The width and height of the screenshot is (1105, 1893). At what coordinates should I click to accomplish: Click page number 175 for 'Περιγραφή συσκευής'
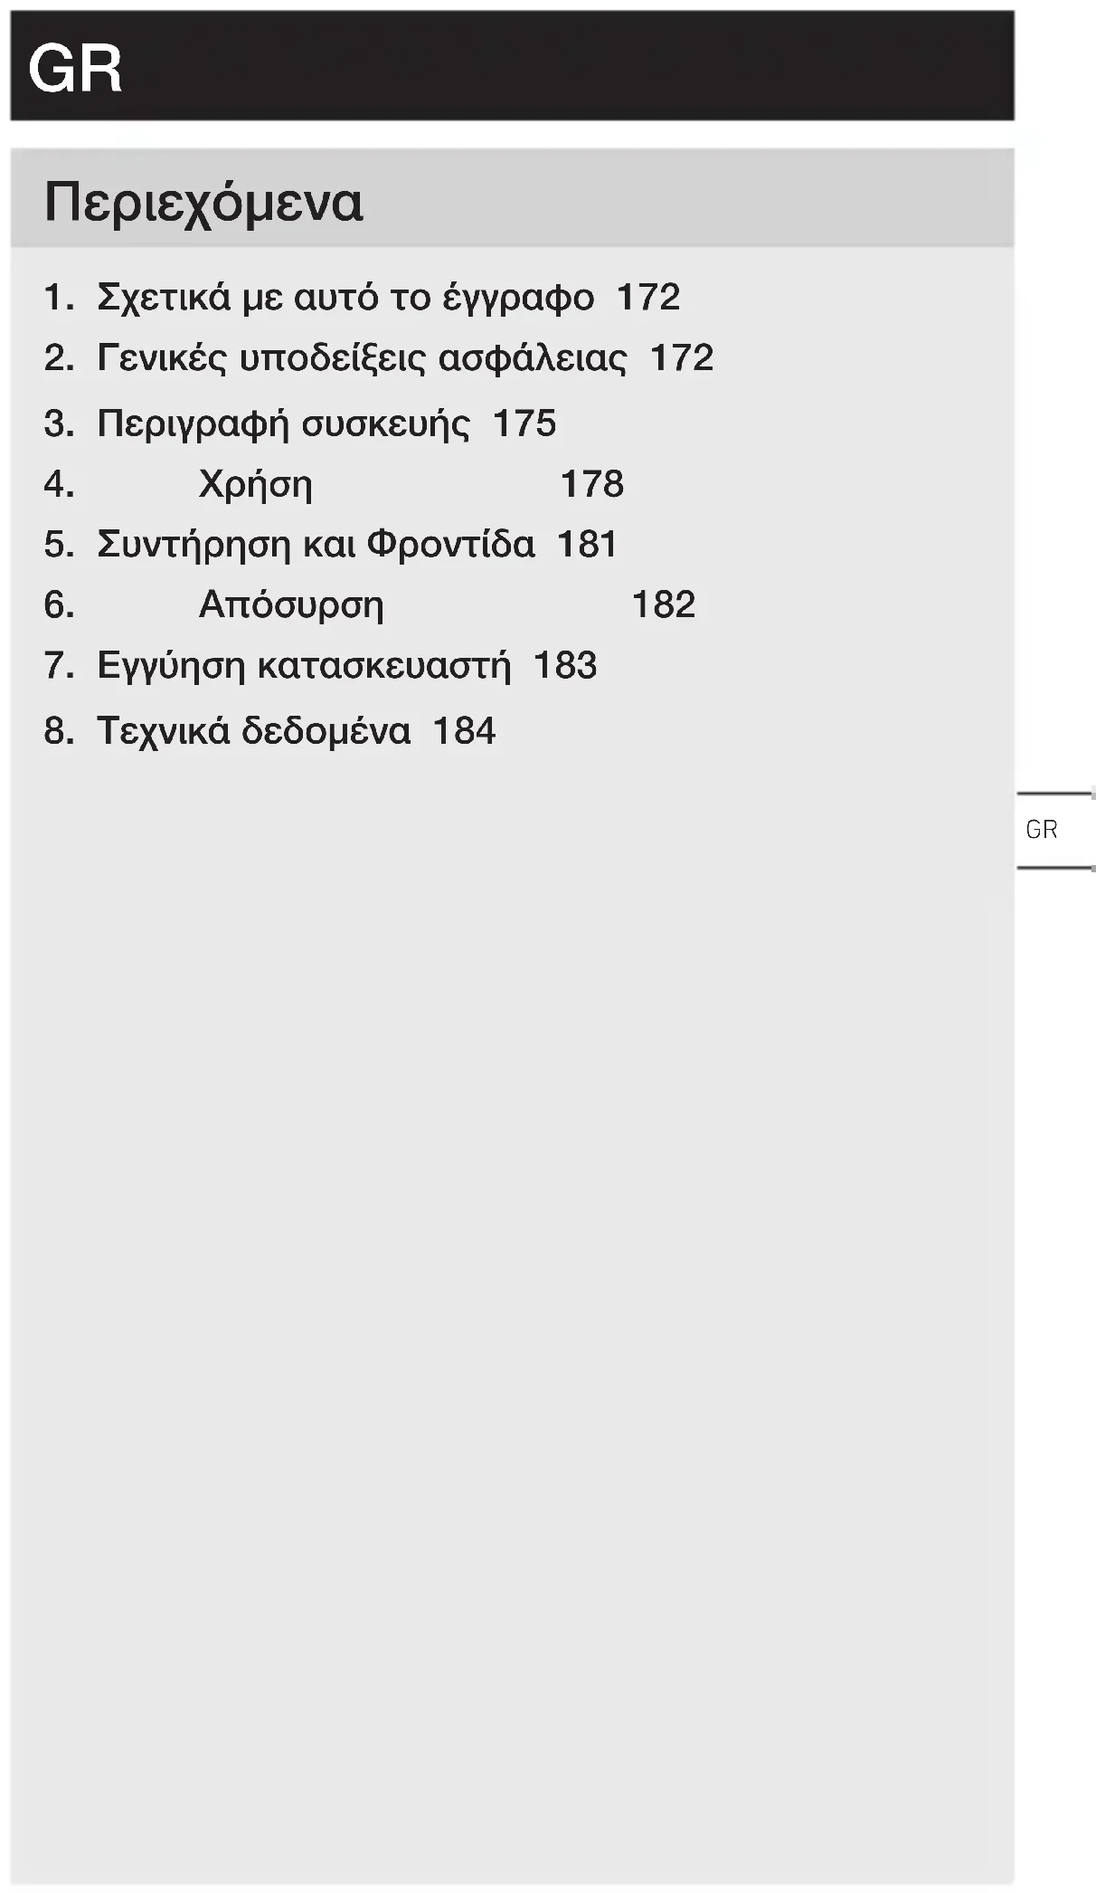(x=524, y=423)
